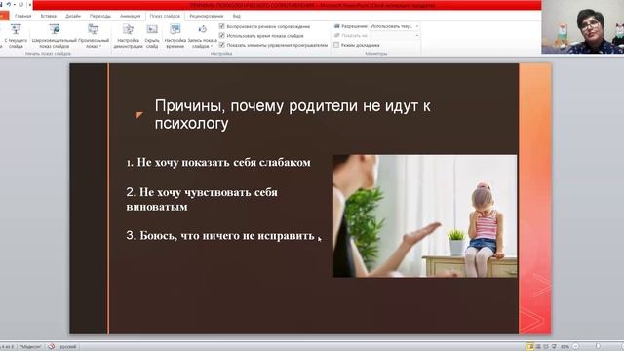Enable Режим докладчика presenter view checkbox
This screenshot has width=624, height=351.
tap(336, 45)
